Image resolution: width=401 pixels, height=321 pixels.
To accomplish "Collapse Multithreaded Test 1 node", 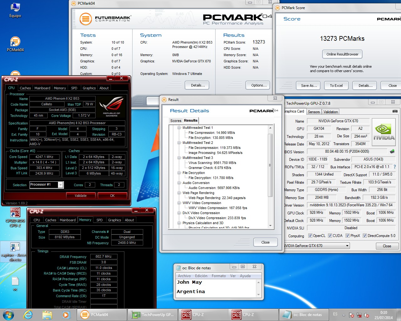I will 179,128.
